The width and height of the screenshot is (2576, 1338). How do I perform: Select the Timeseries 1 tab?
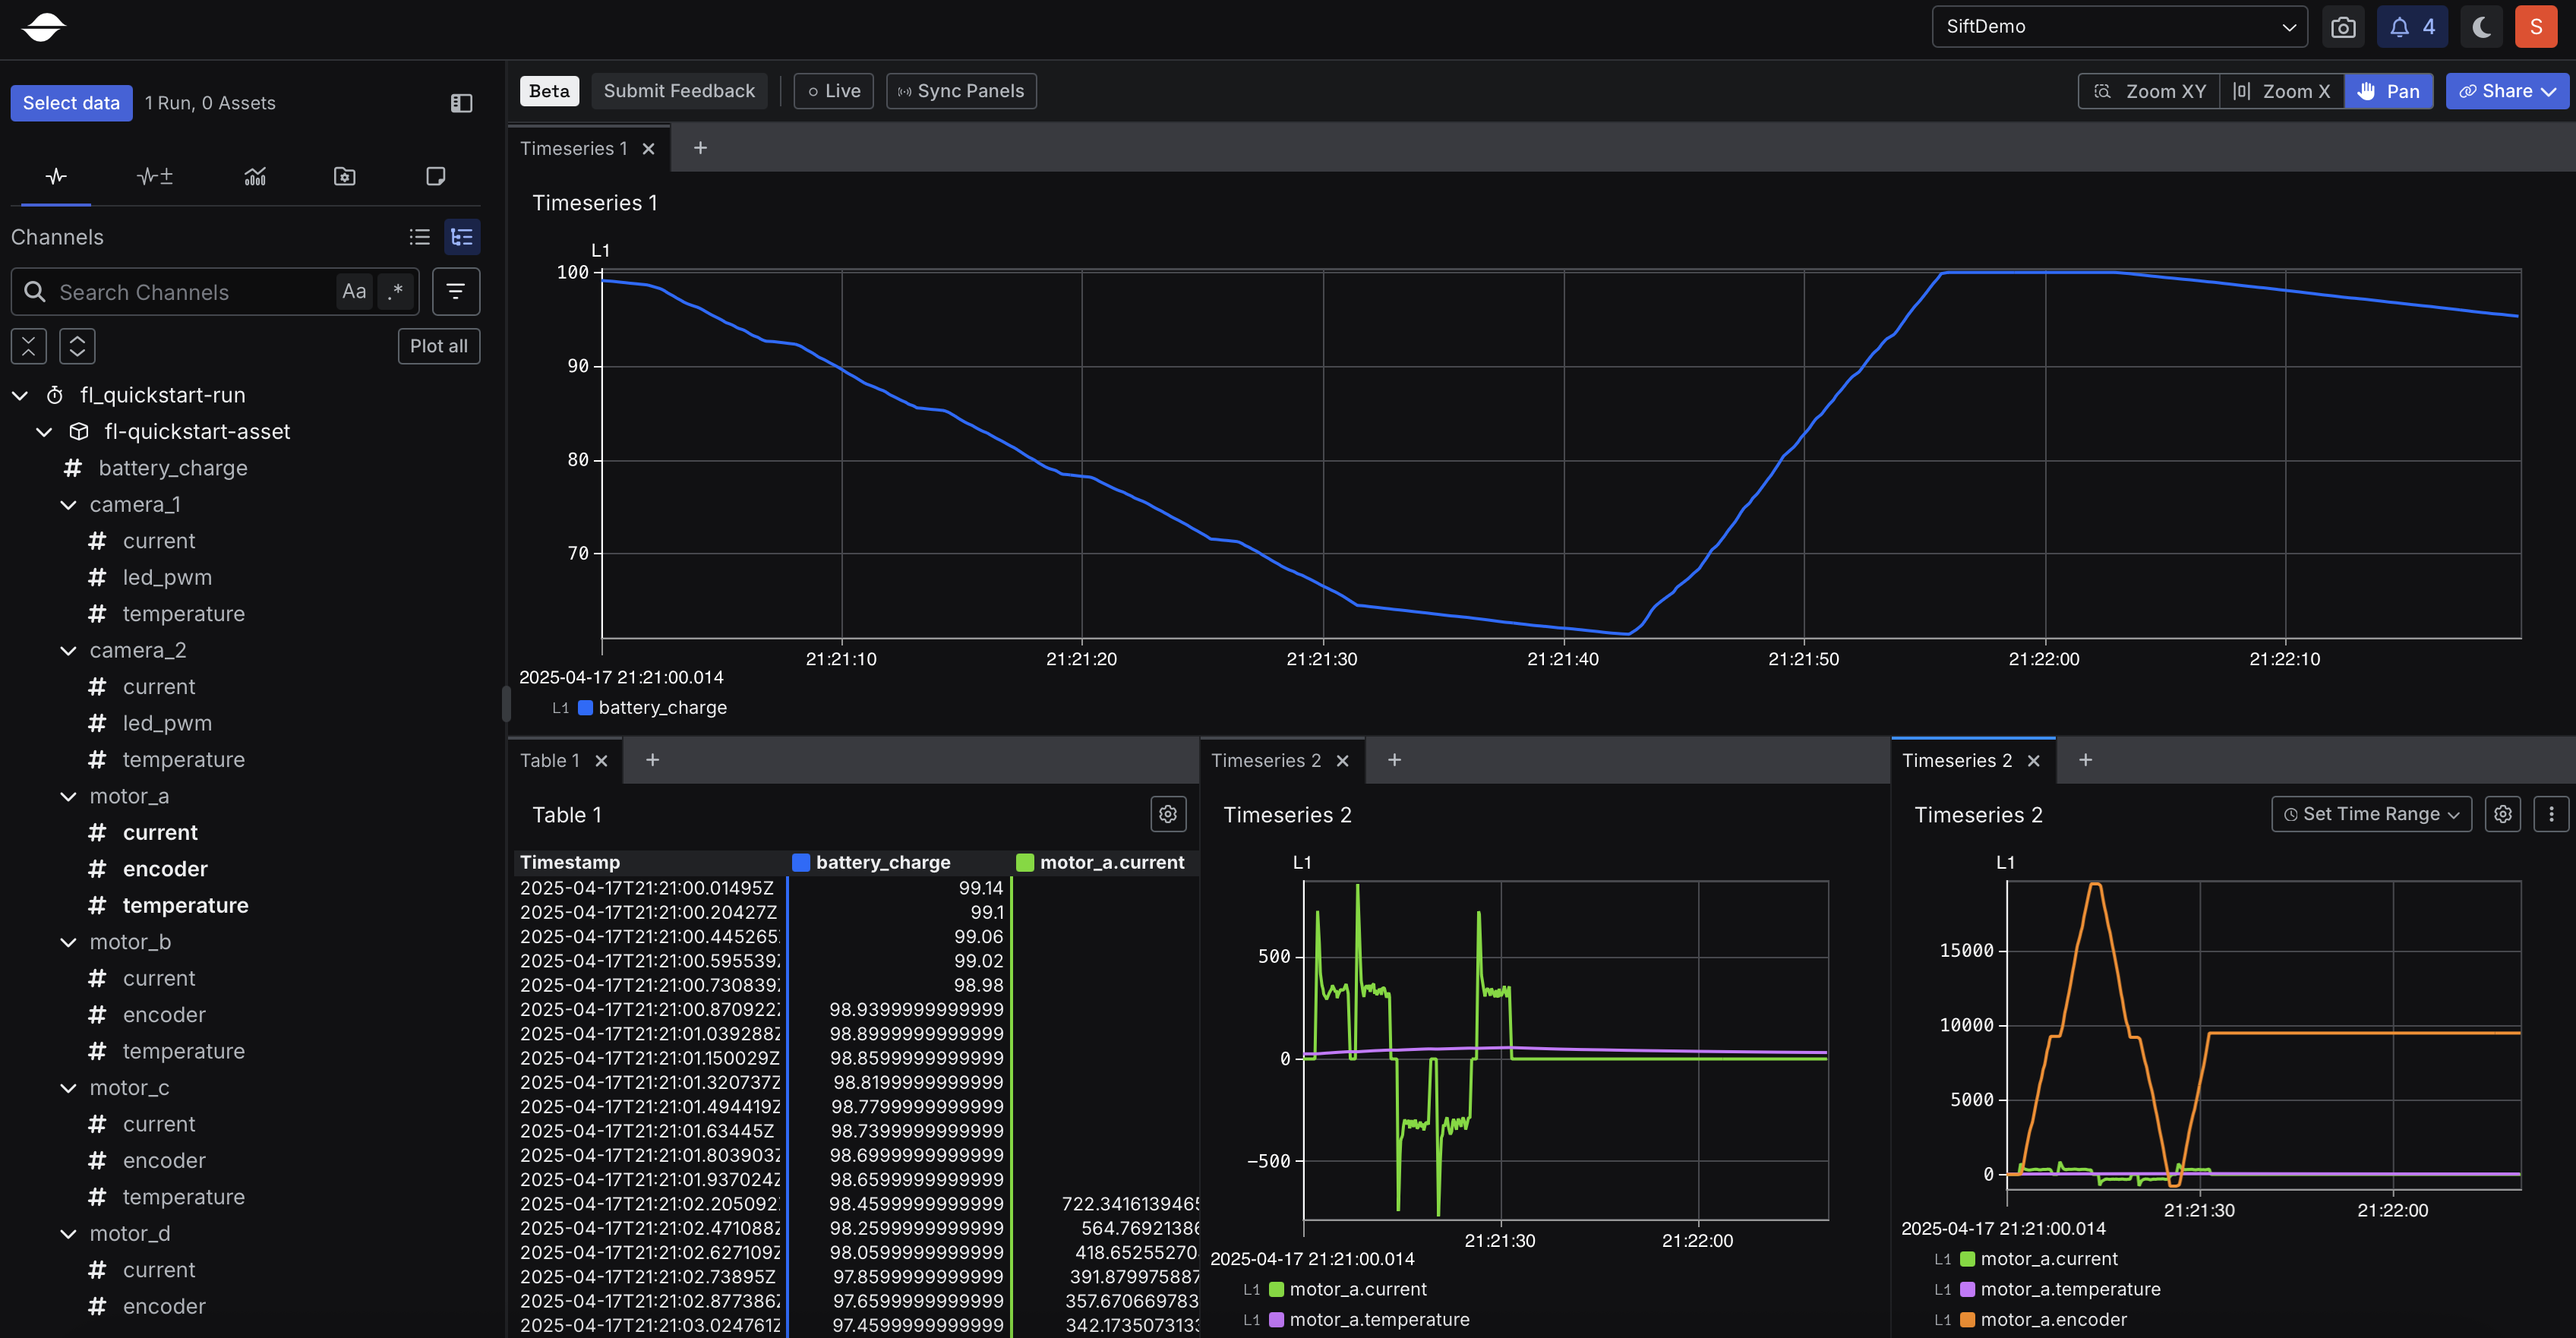pos(573,148)
